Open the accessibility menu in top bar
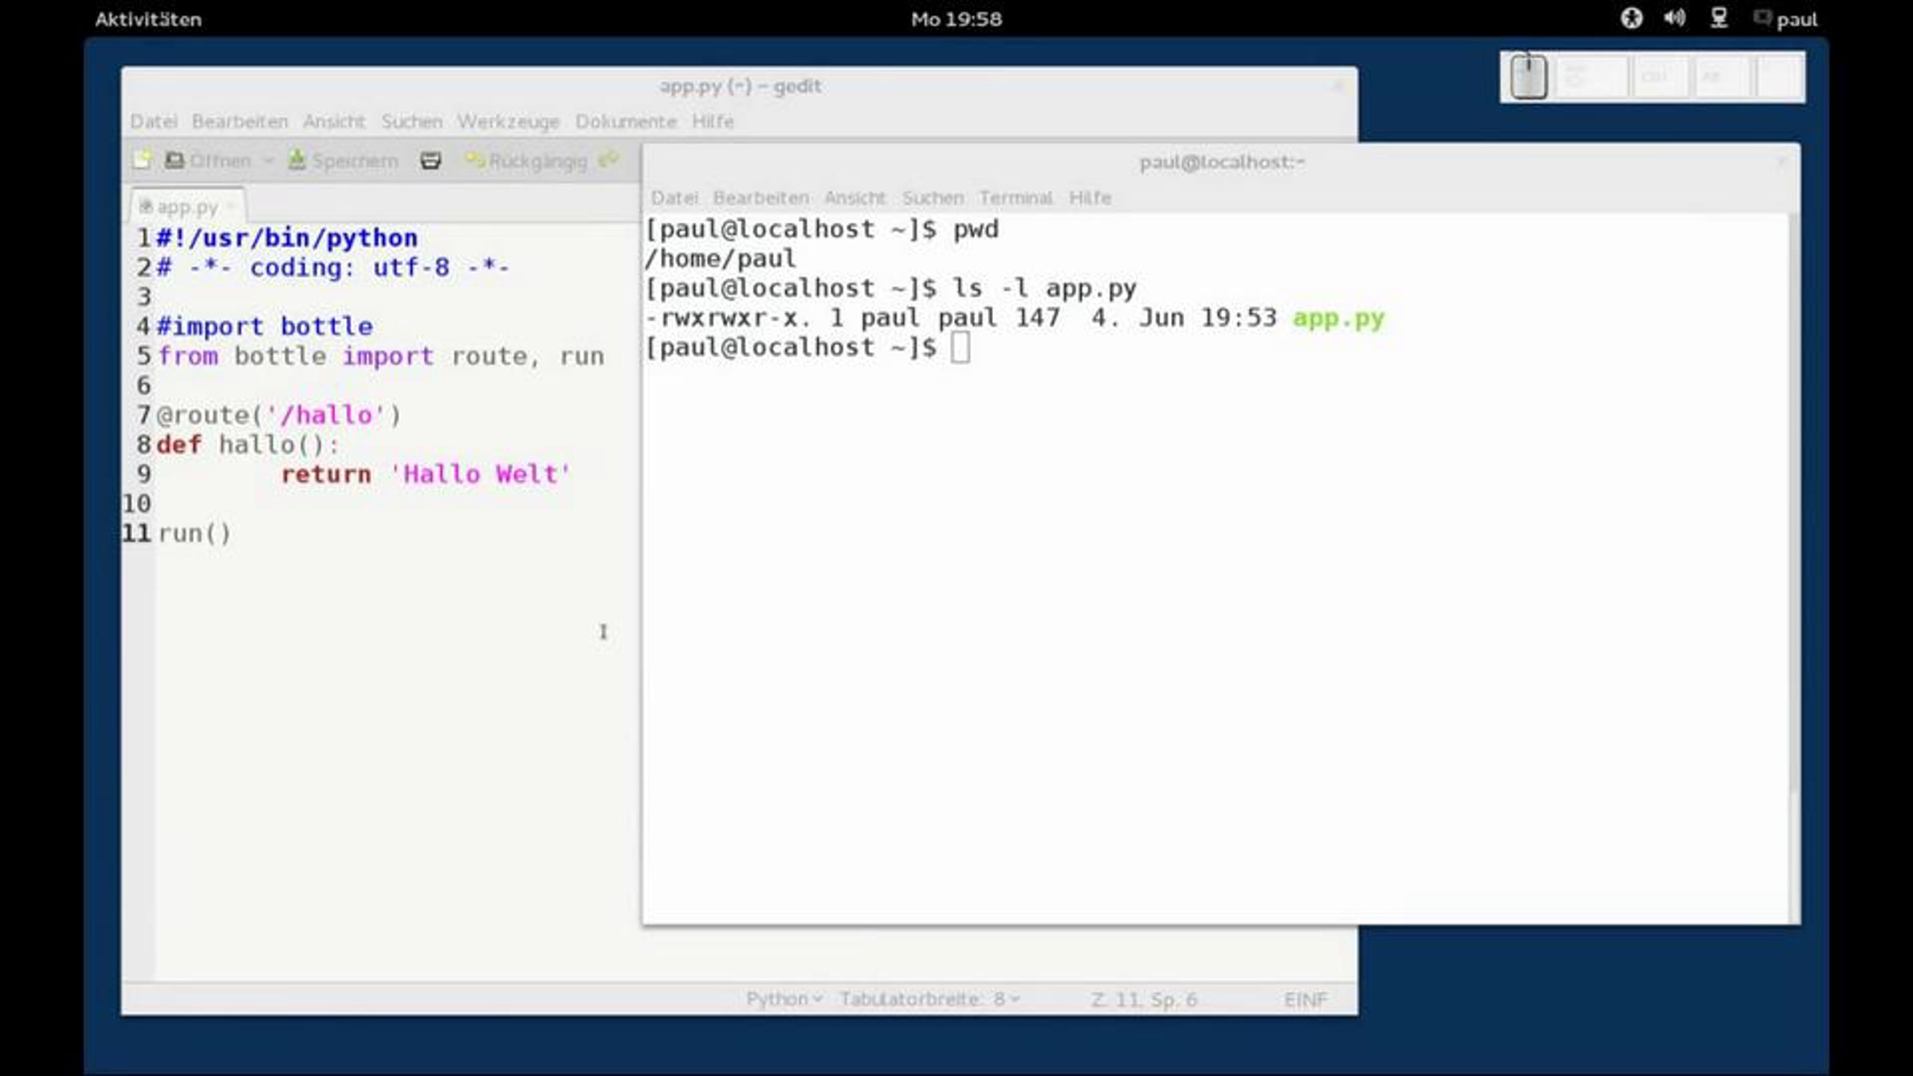Viewport: 1913px width, 1076px height. [1632, 18]
